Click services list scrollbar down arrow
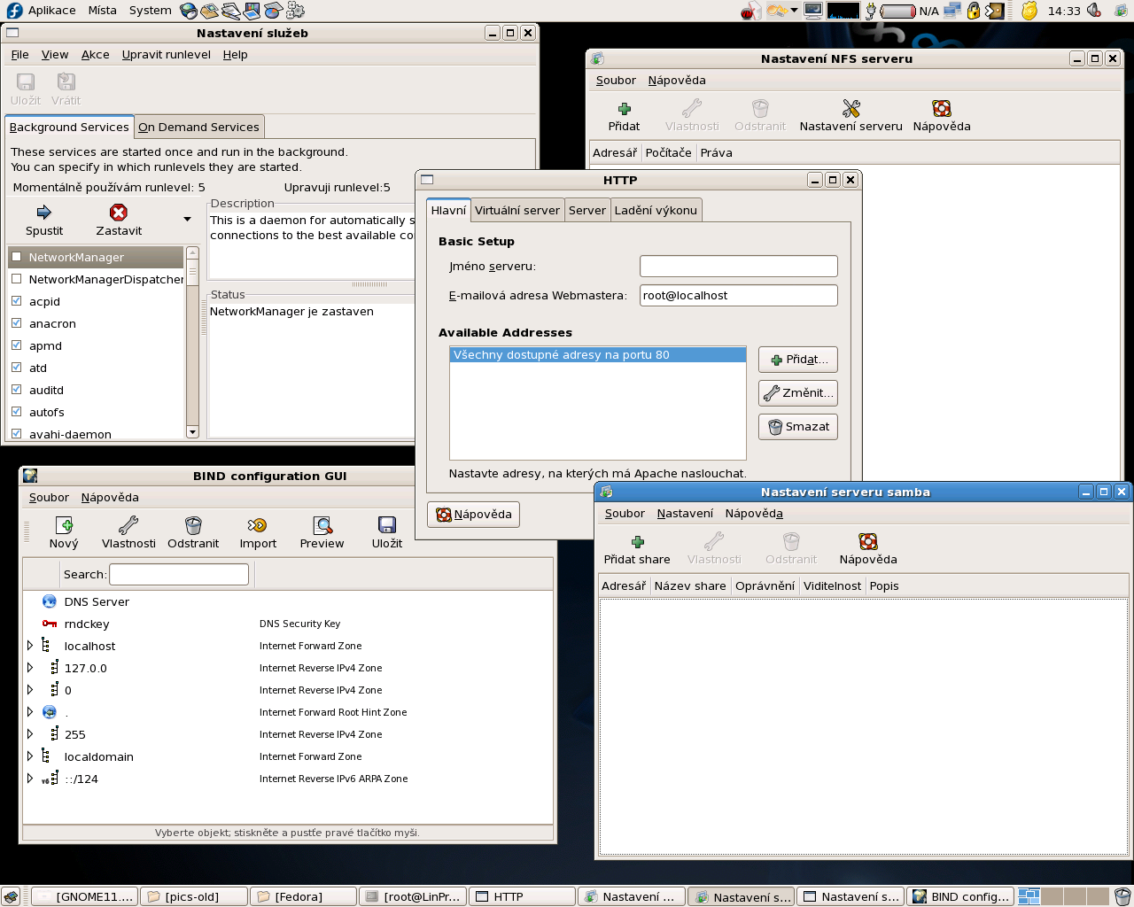The width and height of the screenshot is (1134, 907). point(193,432)
